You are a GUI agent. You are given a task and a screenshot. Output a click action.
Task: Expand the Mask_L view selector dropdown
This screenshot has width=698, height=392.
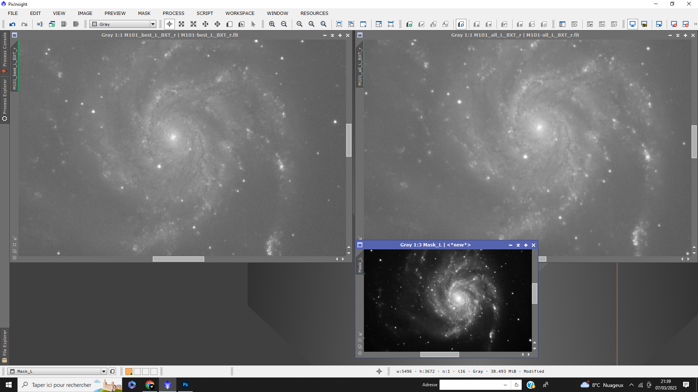[x=104, y=371]
